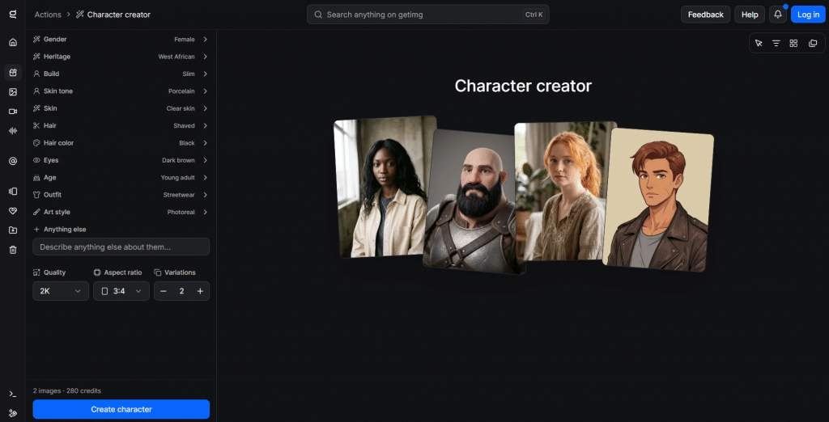The width and height of the screenshot is (829, 422).
Task: Expand the Hair color option row
Action: point(121,143)
